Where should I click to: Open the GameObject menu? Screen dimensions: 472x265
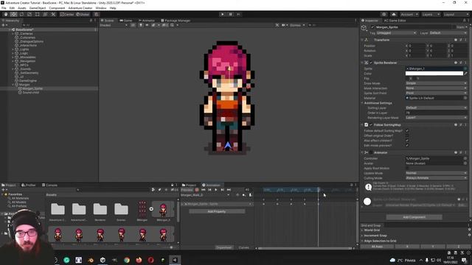click(38, 8)
